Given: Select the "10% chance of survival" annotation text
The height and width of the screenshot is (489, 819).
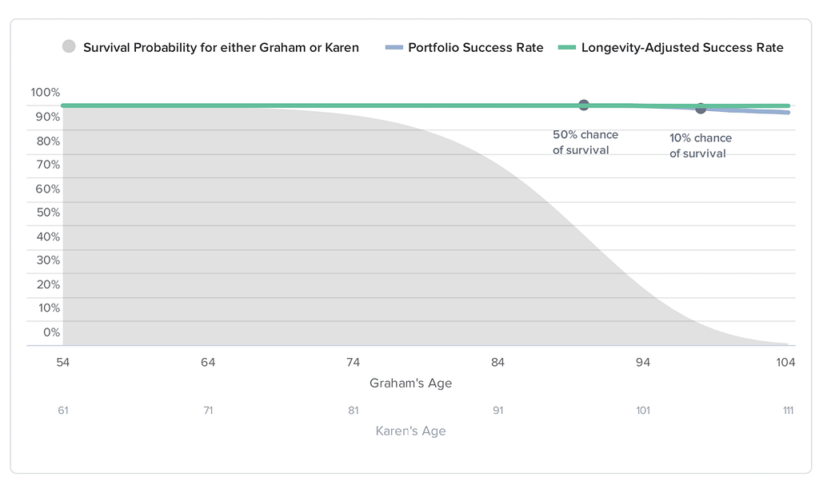Looking at the screenshot, I should tap(700, 145).
